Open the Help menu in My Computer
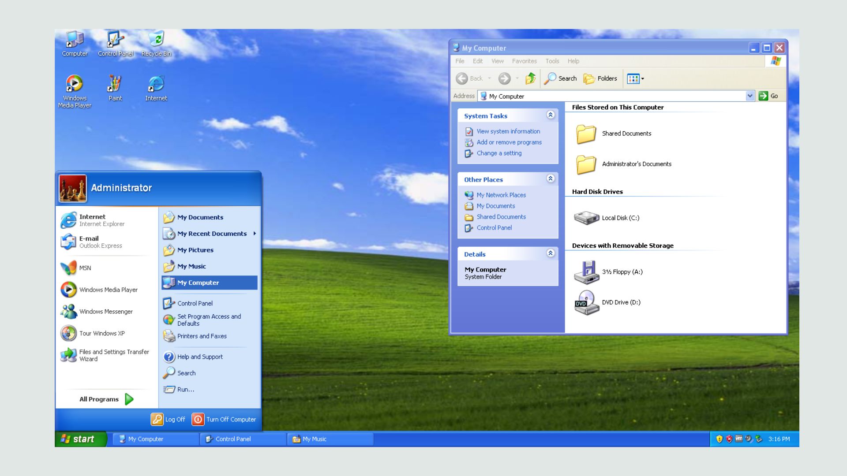The height and width of the screenshot is (476, 847). [573, 61]
